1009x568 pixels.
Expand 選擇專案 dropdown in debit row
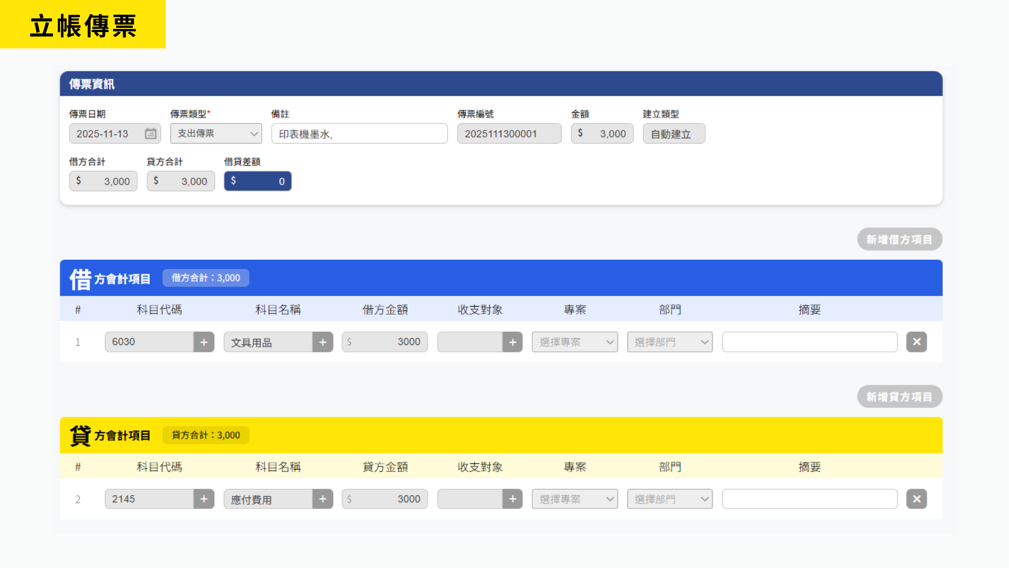(574, 342)
